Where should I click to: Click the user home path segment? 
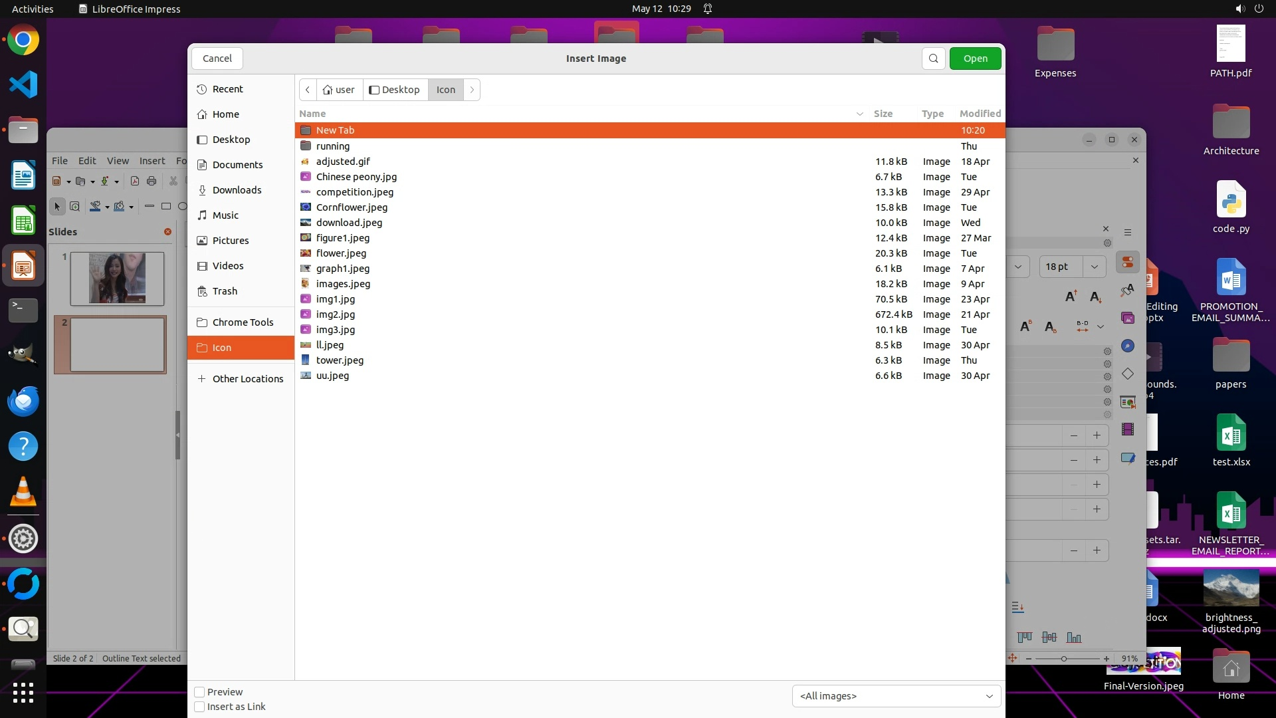coord(338,90)
